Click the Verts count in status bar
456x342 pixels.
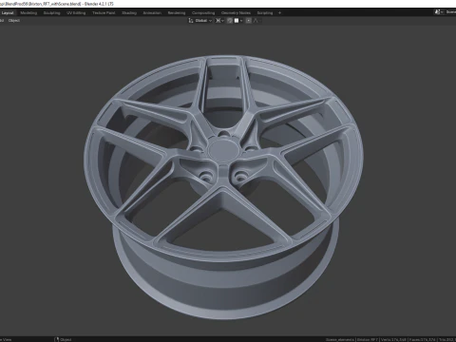click(393, 339)
